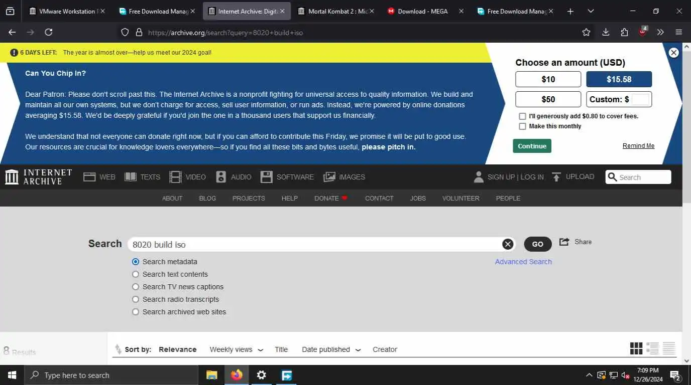Open the TEXTS media section
The width and height of the screenshot is (691, 385).
coord(142,177)
